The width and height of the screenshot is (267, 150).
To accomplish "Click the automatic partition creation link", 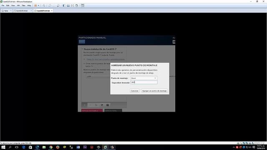I will pyautogui.click(x=106, y=59).
